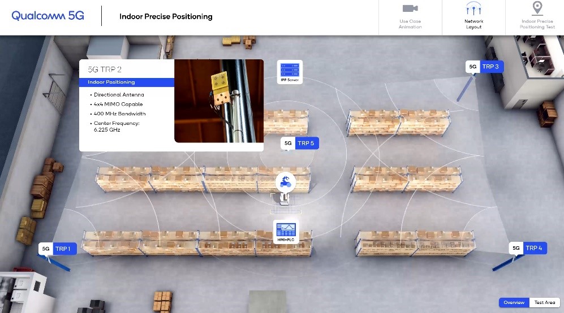Click the robot AGV icon
564x313 pixels.
[x=286, y=181]
